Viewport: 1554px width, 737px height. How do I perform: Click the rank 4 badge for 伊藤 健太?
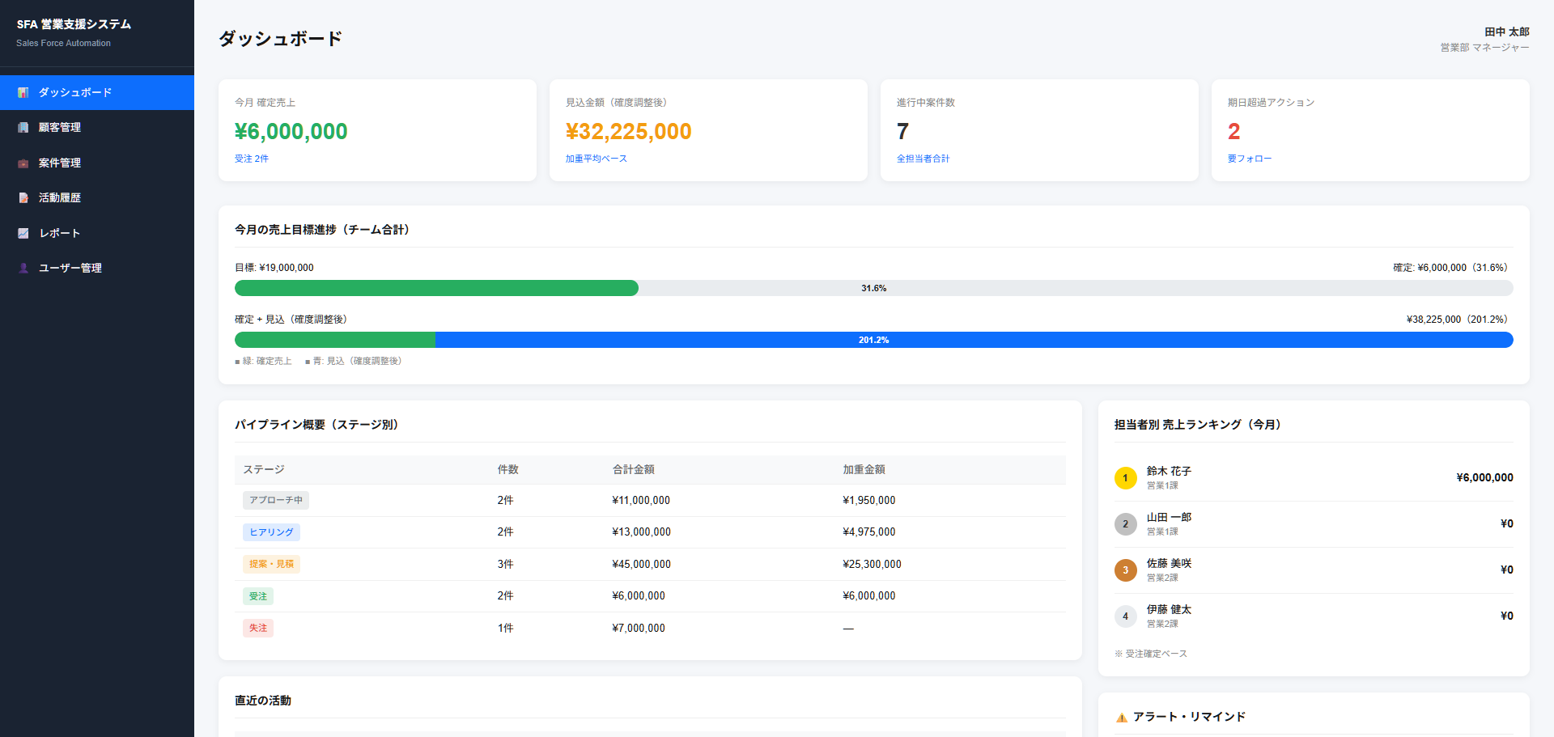click(x=1125, y=616)
